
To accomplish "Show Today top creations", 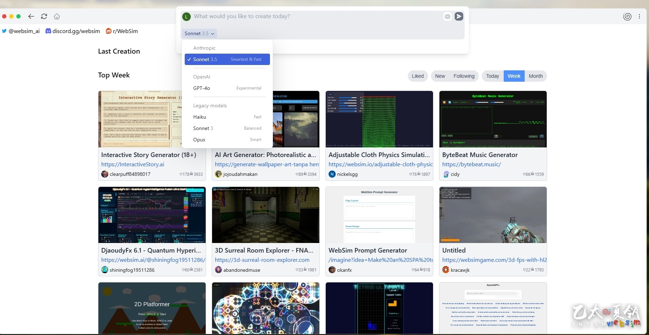I will click(493, 76).
